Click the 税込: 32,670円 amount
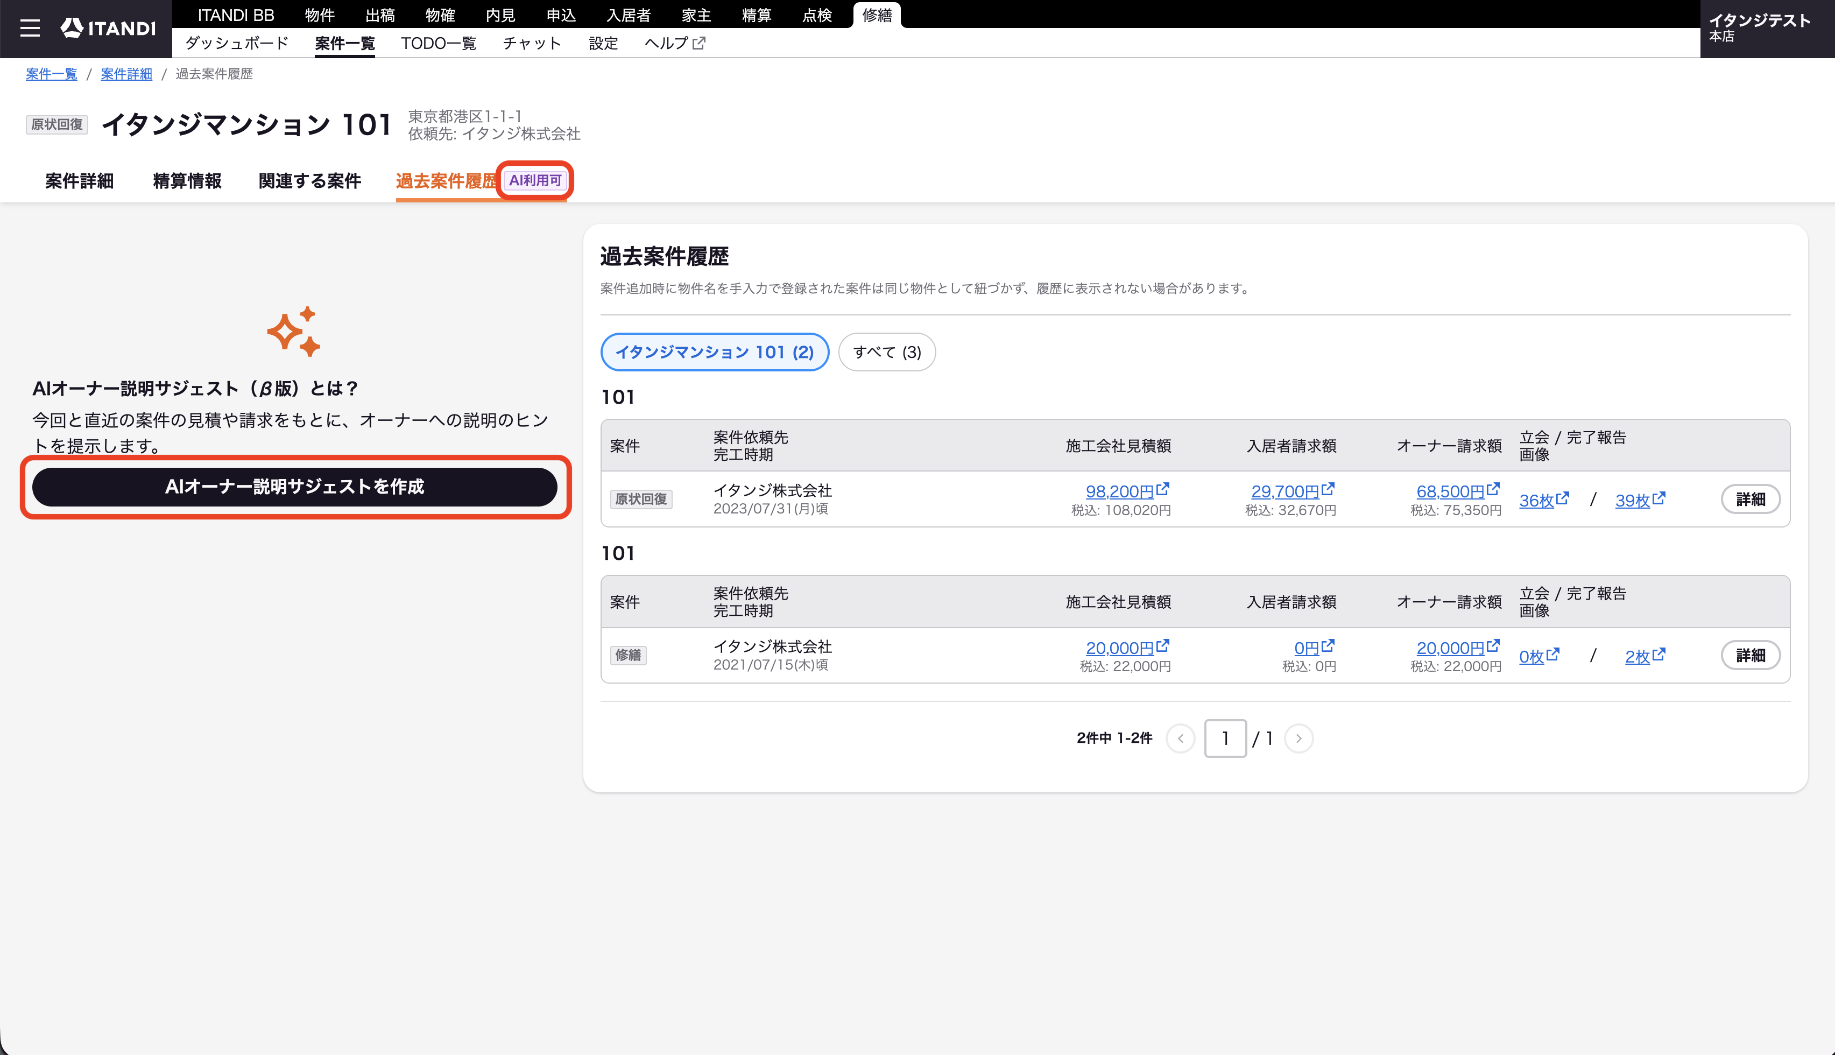The image size is (1835, 1055). 1290,510
